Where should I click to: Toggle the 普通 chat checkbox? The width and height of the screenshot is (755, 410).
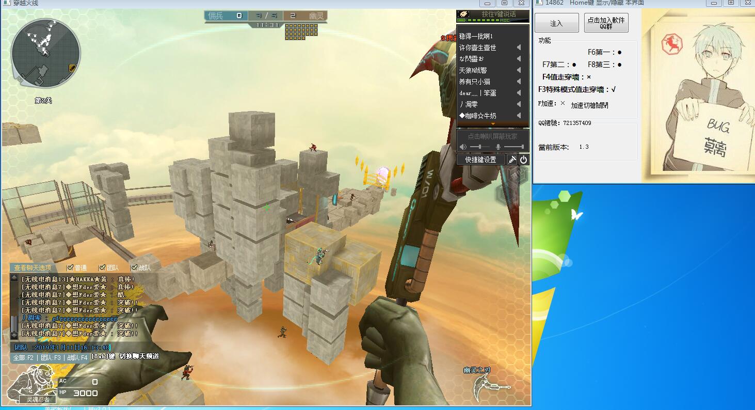[x=71, y=267]
